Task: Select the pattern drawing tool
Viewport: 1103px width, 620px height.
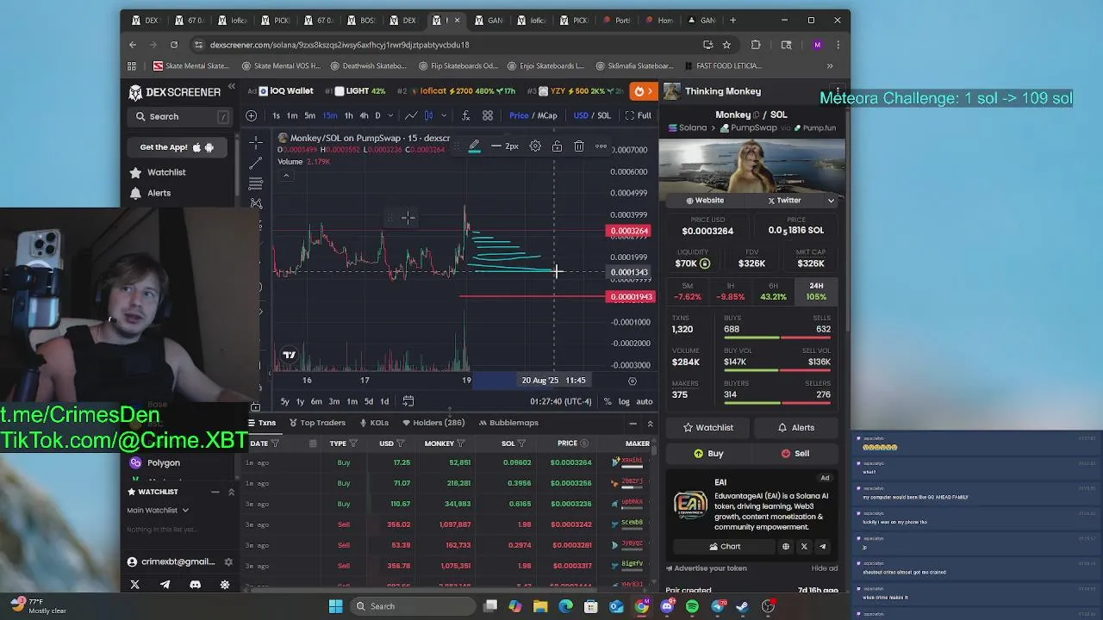Action: point(256,203)
